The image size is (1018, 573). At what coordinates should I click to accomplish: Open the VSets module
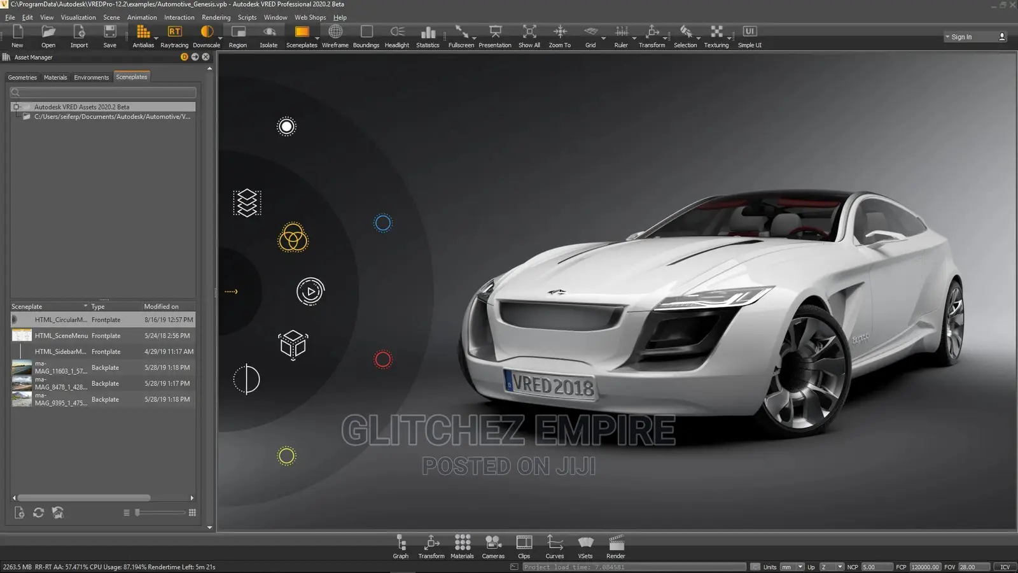pos(585,547)
